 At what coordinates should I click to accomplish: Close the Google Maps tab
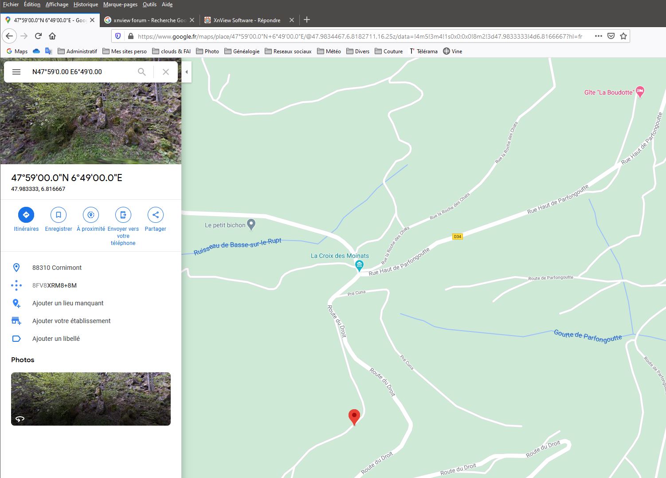tap(92, 20)
